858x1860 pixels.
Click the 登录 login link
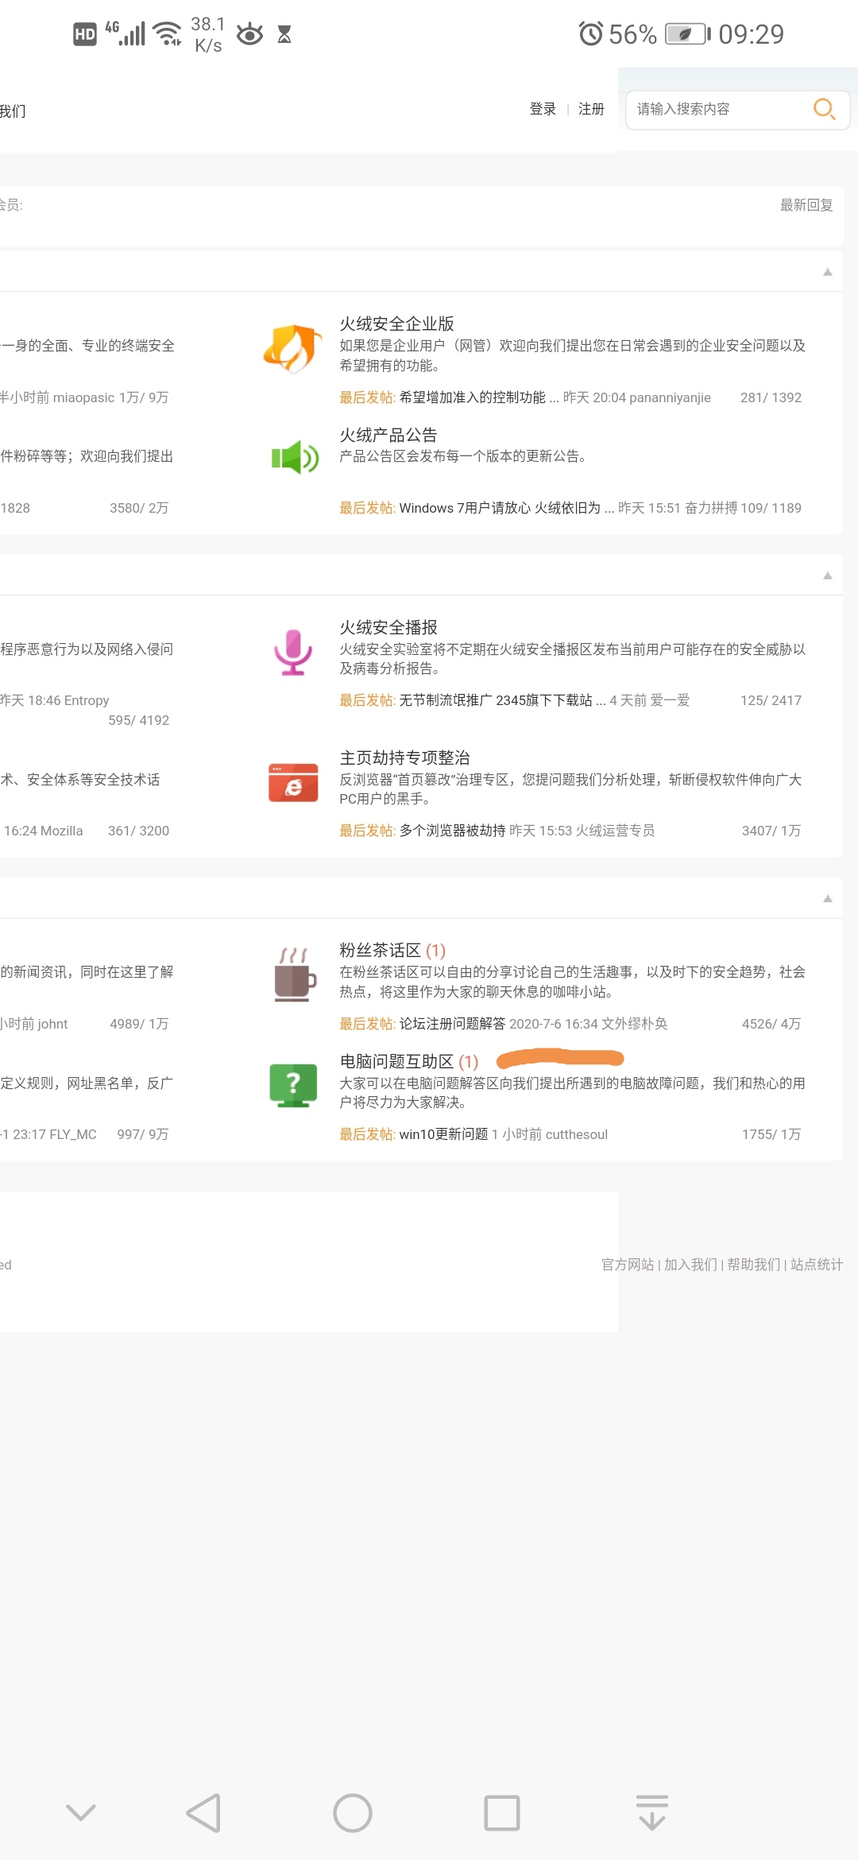543,109
